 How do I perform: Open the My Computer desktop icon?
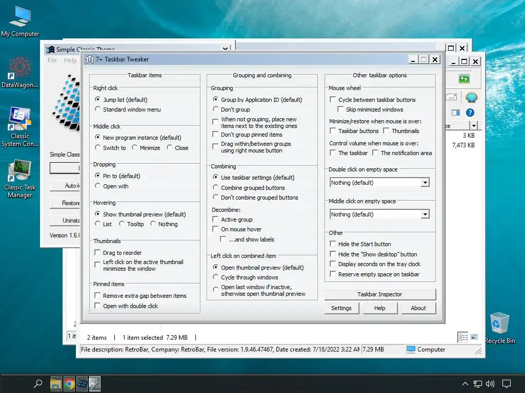[20, 20]
